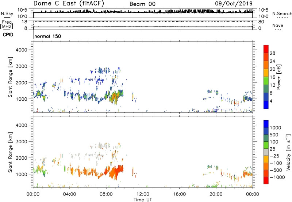Image resolution: width=292 pixels, height=202 pixels.
Task: Click the 'Power [dB]' colorbar label
Action: 278,77
